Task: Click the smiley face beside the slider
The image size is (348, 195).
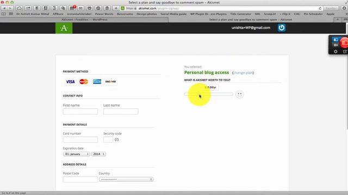Action: coord(239,94)
